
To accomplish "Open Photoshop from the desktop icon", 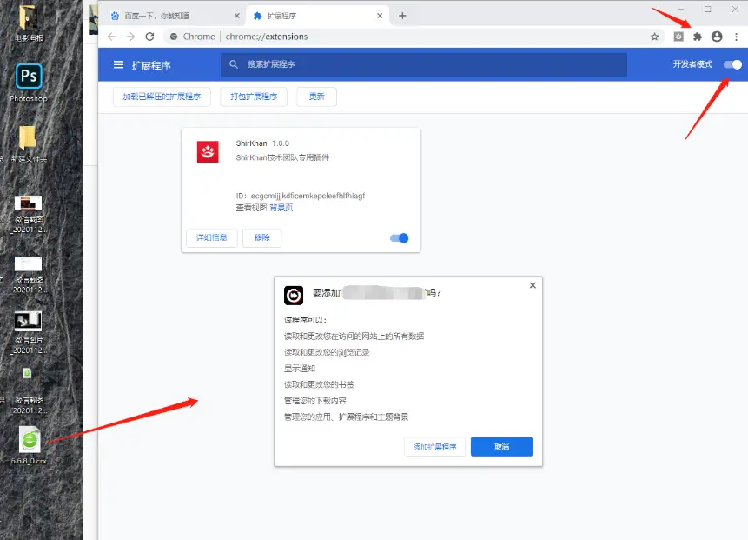I will click(29, 78).
